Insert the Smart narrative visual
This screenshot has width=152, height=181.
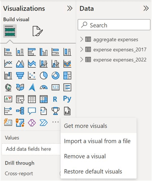(44, 111)
